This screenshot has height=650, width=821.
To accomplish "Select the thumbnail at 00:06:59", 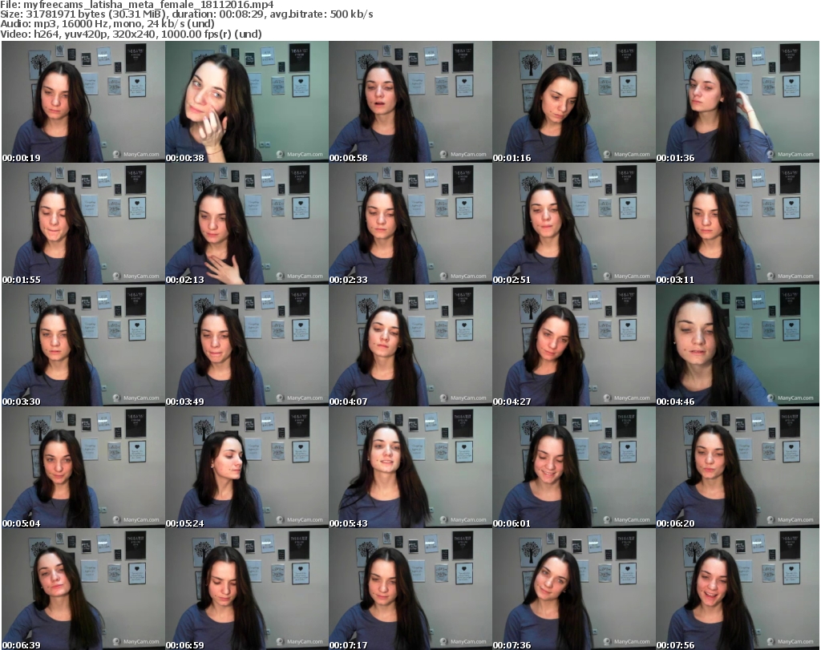I will [x=247, y=589].
